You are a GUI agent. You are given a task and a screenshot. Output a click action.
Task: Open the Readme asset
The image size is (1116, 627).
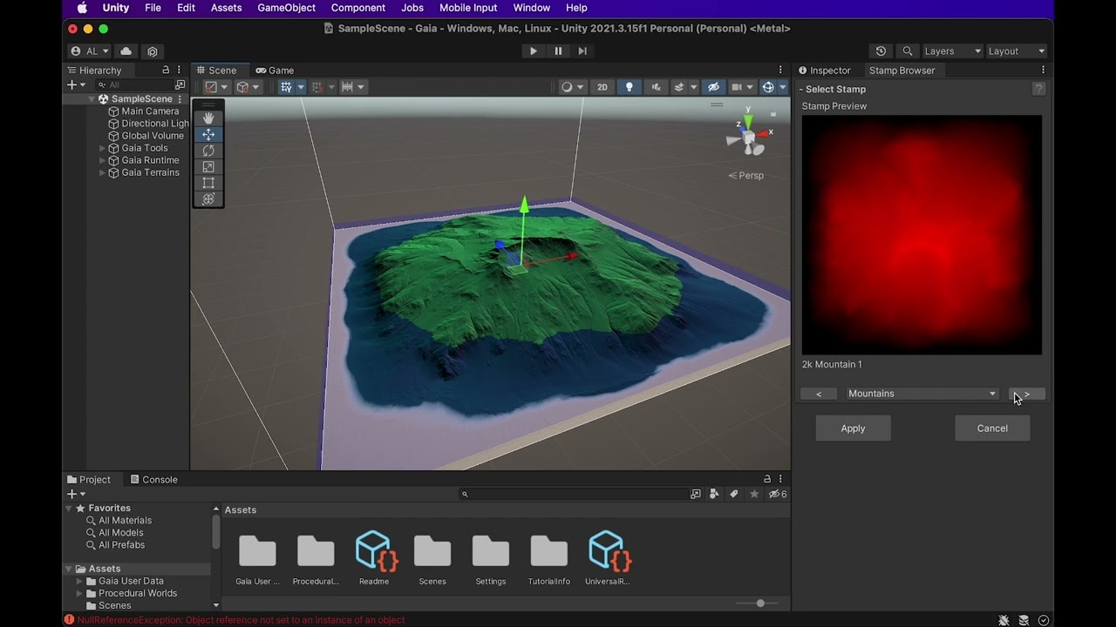[x=374, y=559]
